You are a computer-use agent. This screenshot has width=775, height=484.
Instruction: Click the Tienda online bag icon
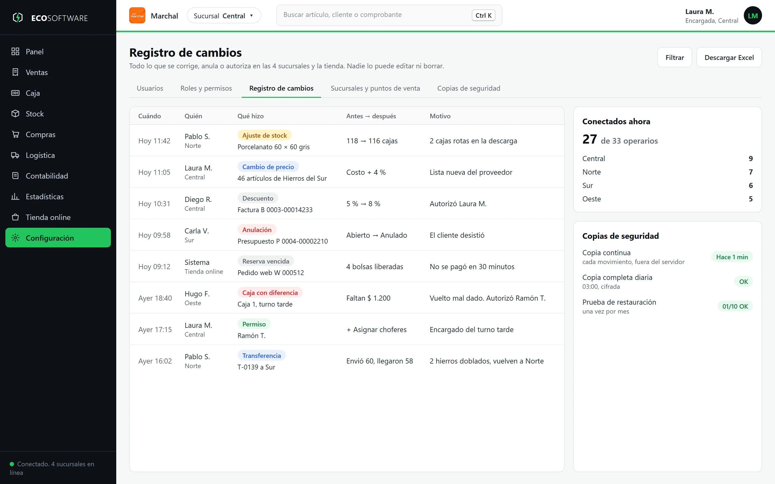(15, 217)
